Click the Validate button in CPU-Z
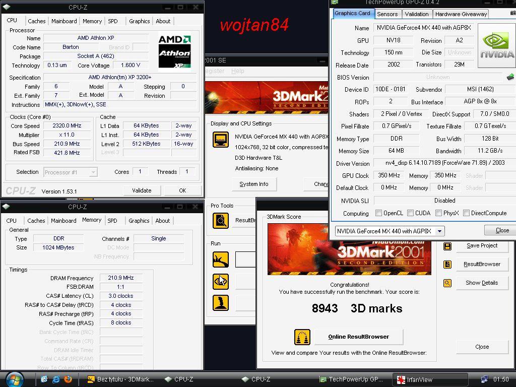The image size is (516, 387). [142, 190]
